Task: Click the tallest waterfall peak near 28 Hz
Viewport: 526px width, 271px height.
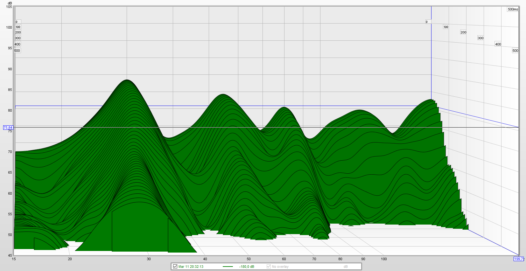Action: [x=127, y=80]
